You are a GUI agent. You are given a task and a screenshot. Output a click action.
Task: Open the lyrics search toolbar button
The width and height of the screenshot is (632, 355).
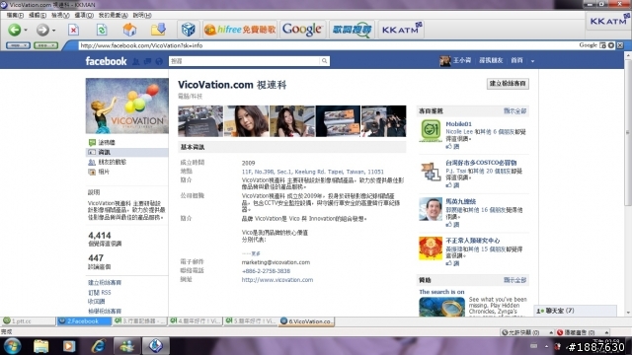click(352, 30)
